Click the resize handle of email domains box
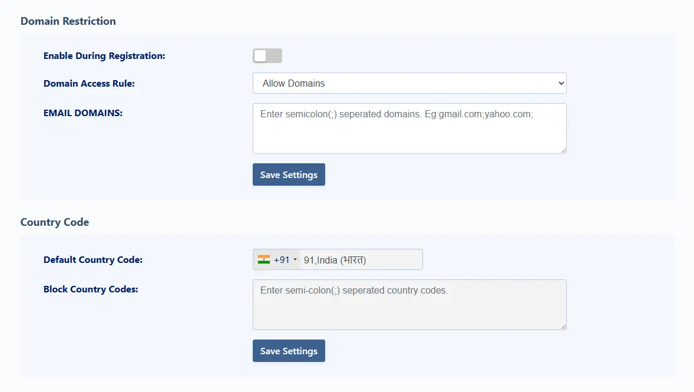This screenshot has height=392, width=694. tap(564, 151)
